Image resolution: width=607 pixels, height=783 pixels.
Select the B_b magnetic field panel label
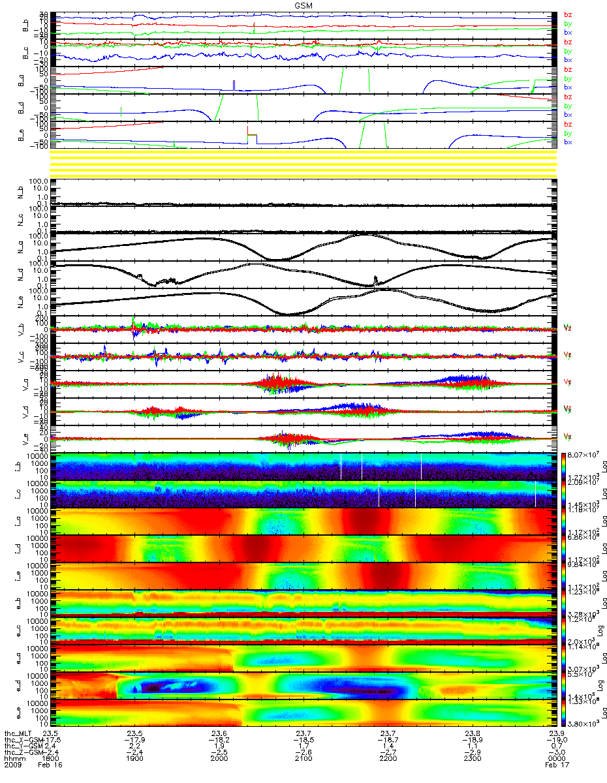point(26,25)
